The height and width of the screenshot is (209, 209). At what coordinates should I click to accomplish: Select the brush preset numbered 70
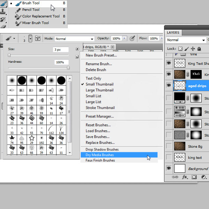pos(41,130)
